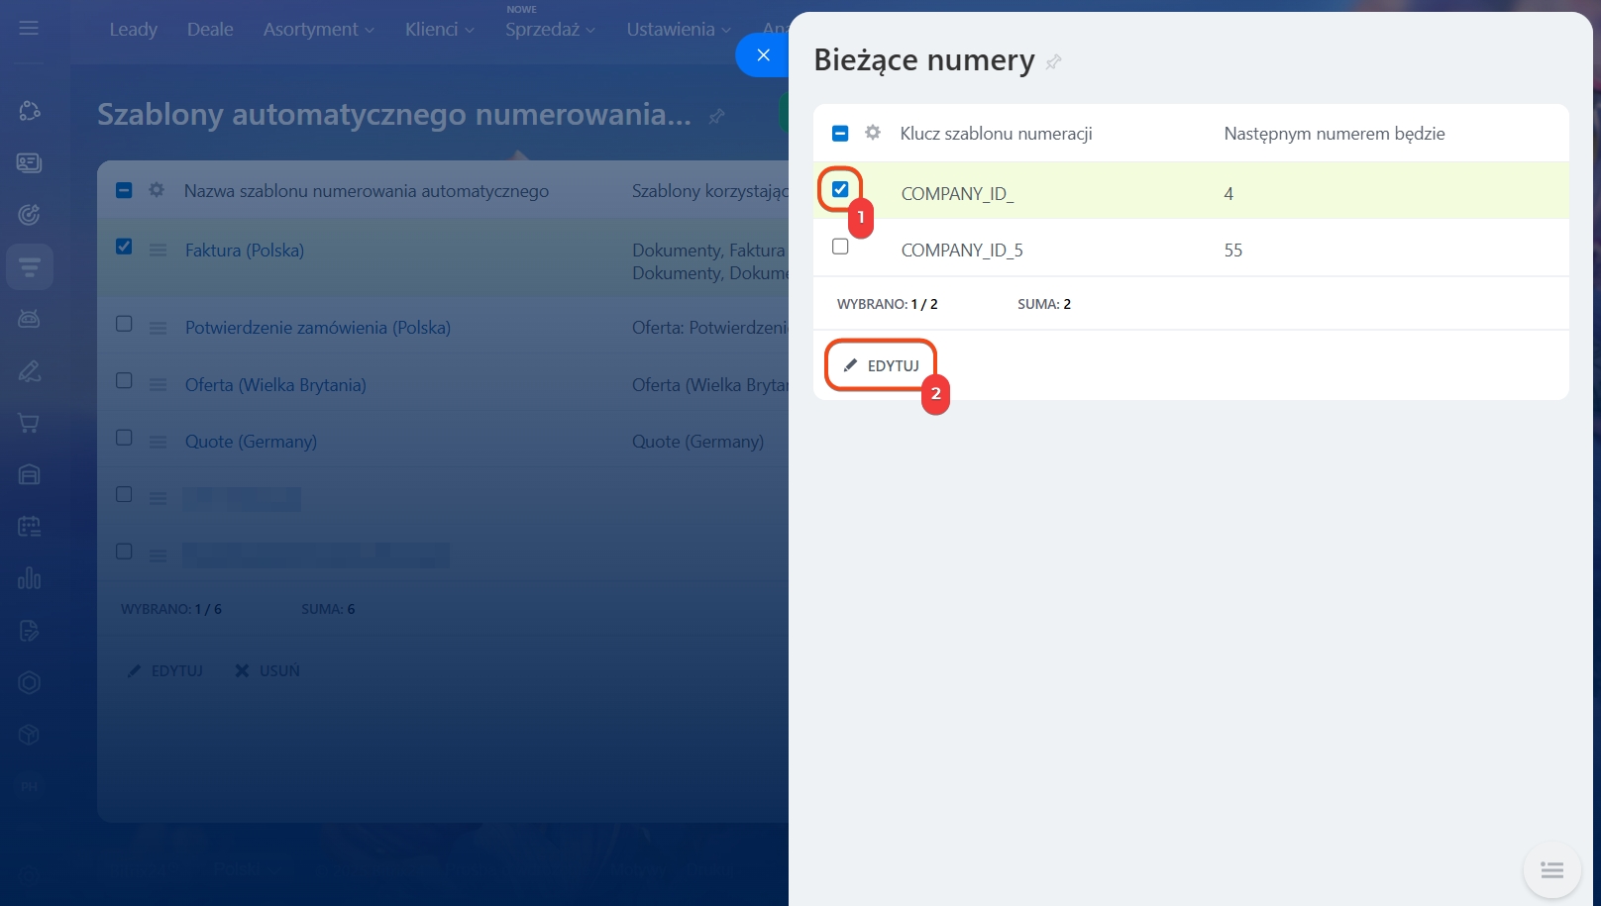Grab the row handle for Potwierdzenie zamówienia
Screen dimensions: 1601x906
[x=158, y=328]
